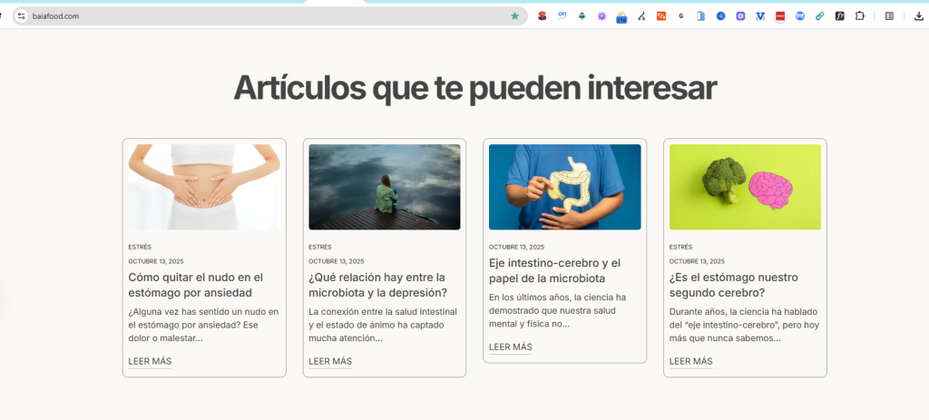Click the woman sitting on dock image
The width and height of the screenshot is (929, 420).
(384, 187)
